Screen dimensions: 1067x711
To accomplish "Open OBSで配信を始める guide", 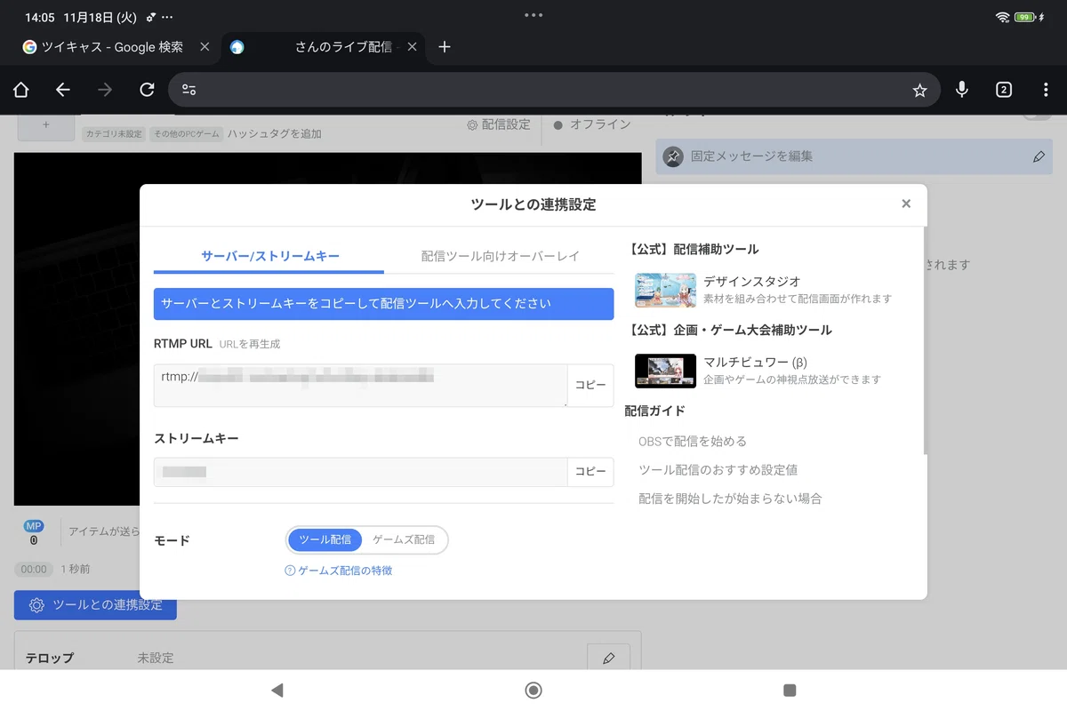I will click(693, 441).
